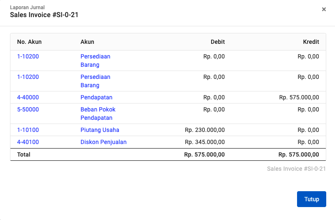Viewport: 335px width, 220px height.
Task: Open account number 4-40100
Action: pos(28,142)
